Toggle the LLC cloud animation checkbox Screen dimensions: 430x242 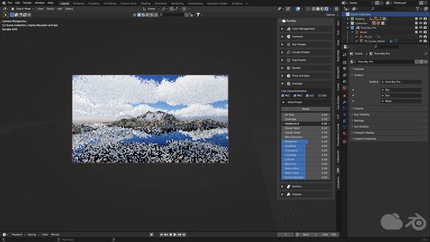(307, 95)
